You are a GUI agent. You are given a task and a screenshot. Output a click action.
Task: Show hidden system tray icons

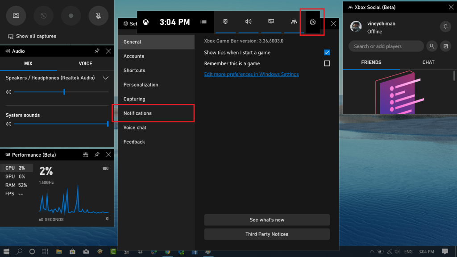pyautogui.click(x=372, y=252)
